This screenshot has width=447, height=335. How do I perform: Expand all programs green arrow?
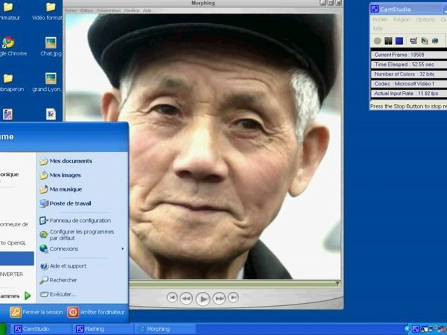coord(27,296)
